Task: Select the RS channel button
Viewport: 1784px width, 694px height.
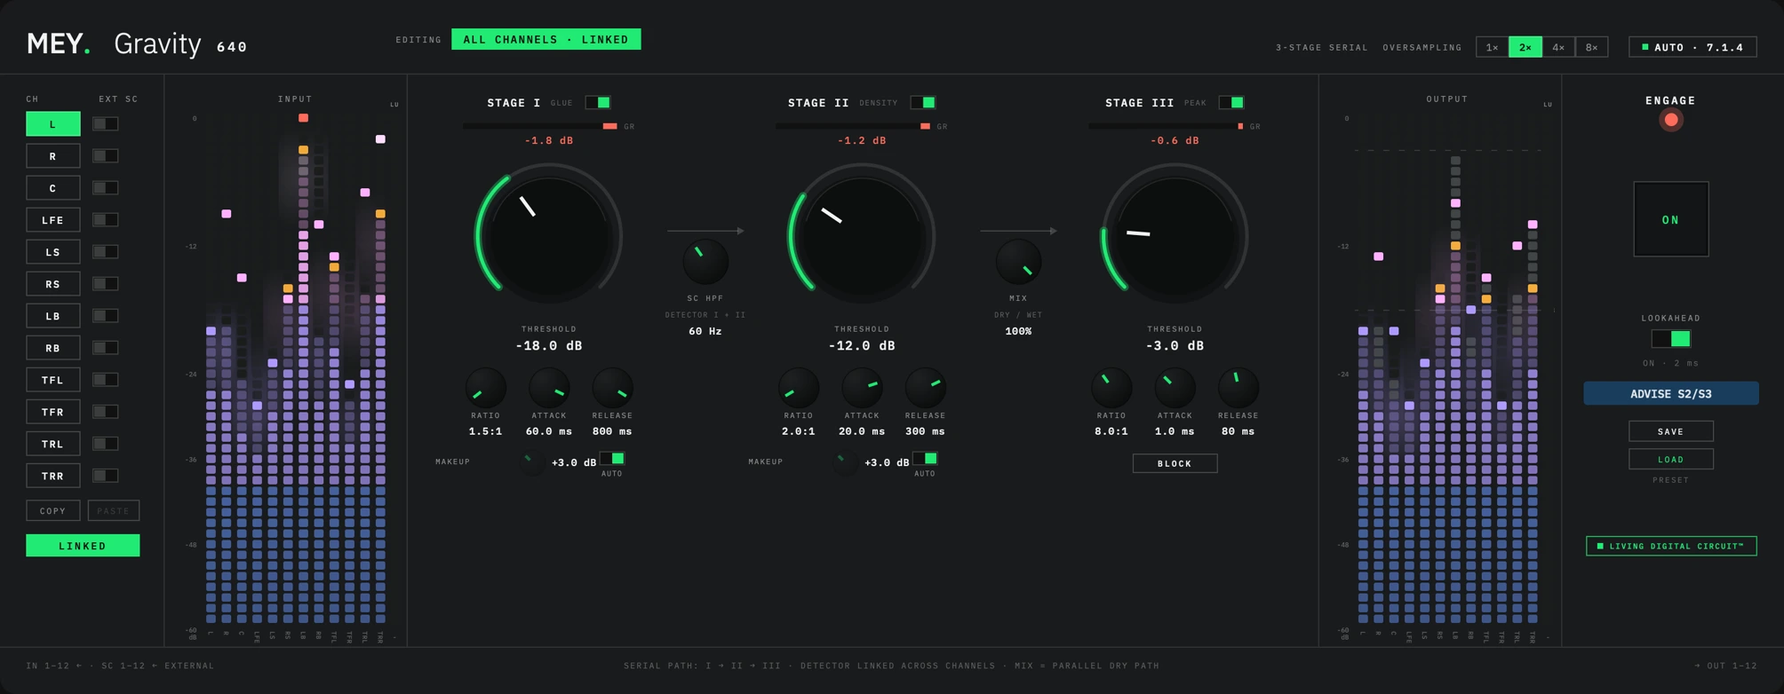Action: click(x=53, y=284)
